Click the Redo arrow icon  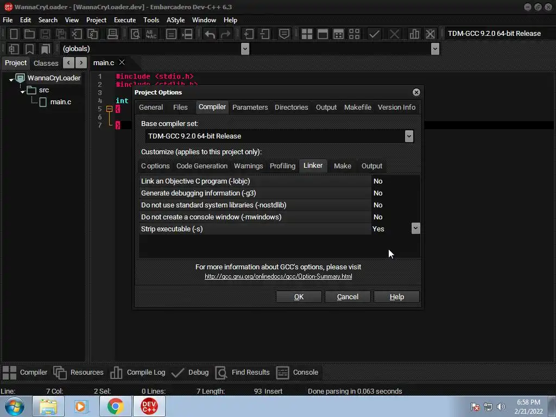(225, 34)
